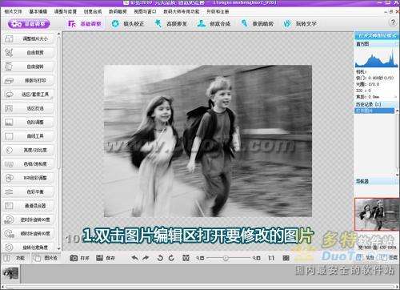Click the redo arrow in bottom toolbar
The image size is (400, 290).
tap(146, 258)
